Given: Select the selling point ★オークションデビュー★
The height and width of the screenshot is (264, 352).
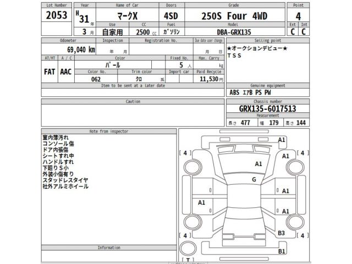Looking at the screenshot, I should tap(257, 48).
